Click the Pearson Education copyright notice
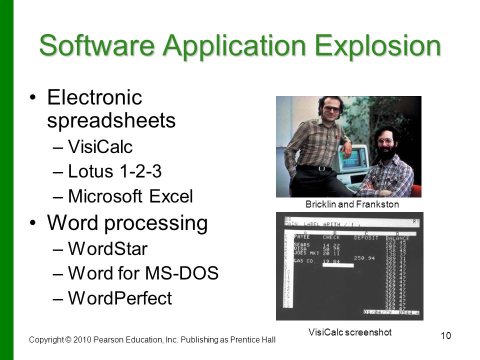Image resolution: width=480 pixels, height=360 pixels. pyautogui.click(x=152, y=340)
